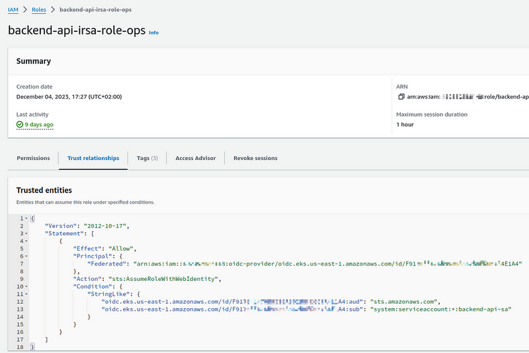The image size is (529, 353).
Task: Collapse the StringLike block at line 11
Action: (x=26, y=294)
